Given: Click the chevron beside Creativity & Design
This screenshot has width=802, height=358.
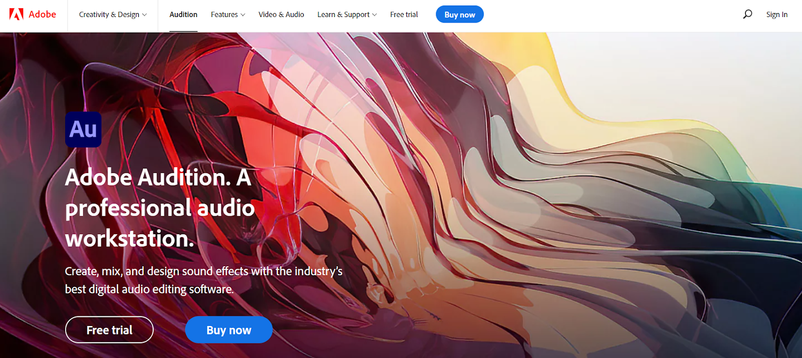Looking at the screenshot, I should tap(144, 15).
